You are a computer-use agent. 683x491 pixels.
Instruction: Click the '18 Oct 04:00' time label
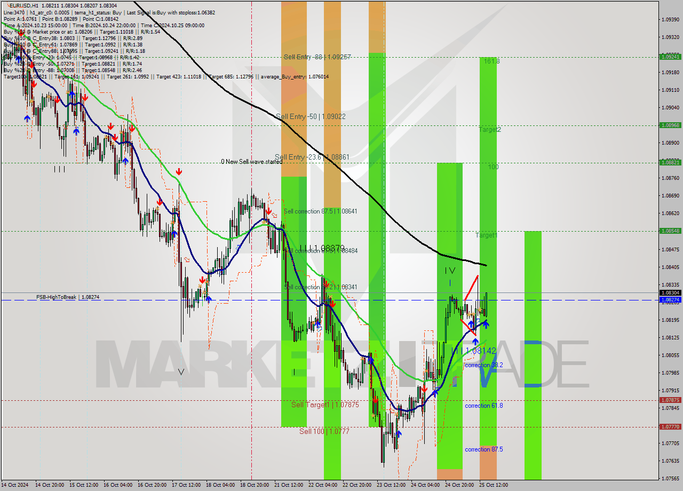pyautogui.click(x=220, y=485)
